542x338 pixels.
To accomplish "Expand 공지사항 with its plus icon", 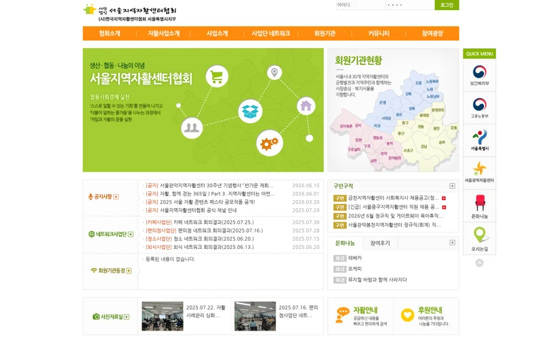I will 116,197.
